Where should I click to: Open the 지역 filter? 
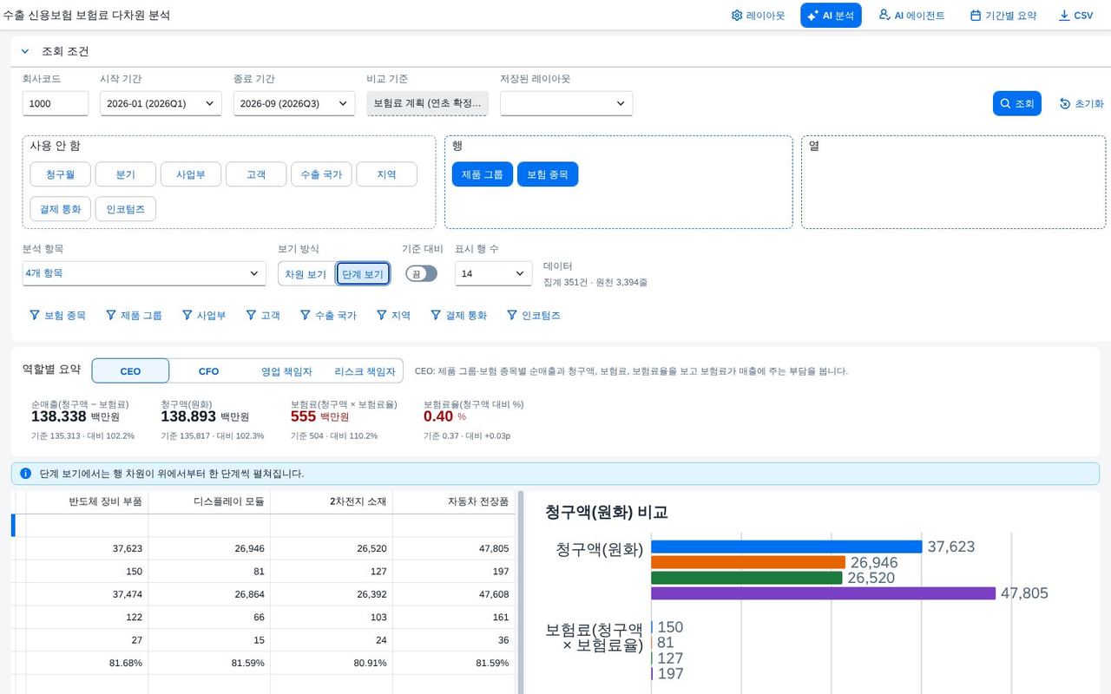point(393,316)
